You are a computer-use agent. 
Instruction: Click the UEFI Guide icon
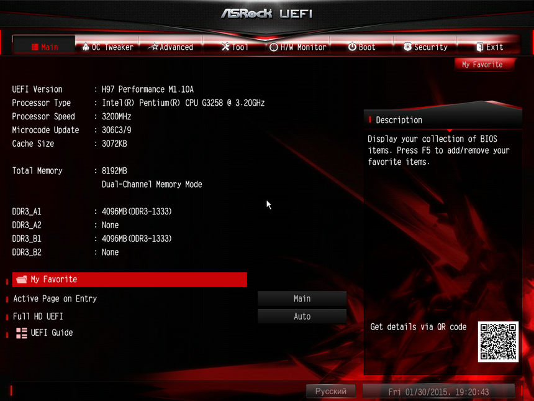click(20, 333)
